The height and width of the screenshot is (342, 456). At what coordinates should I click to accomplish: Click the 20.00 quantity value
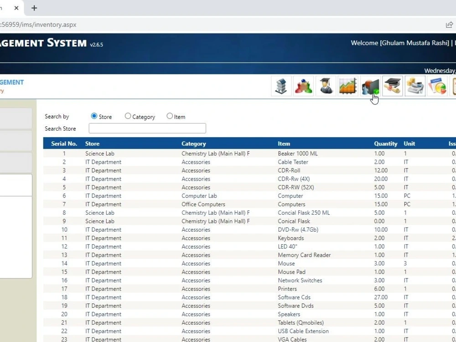click(381, 179)
